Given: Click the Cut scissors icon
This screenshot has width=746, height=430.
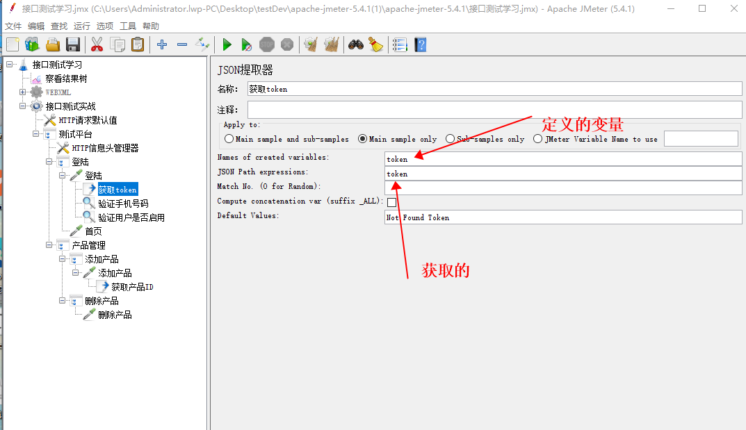Looking at the screenshot, I should 97,44.
